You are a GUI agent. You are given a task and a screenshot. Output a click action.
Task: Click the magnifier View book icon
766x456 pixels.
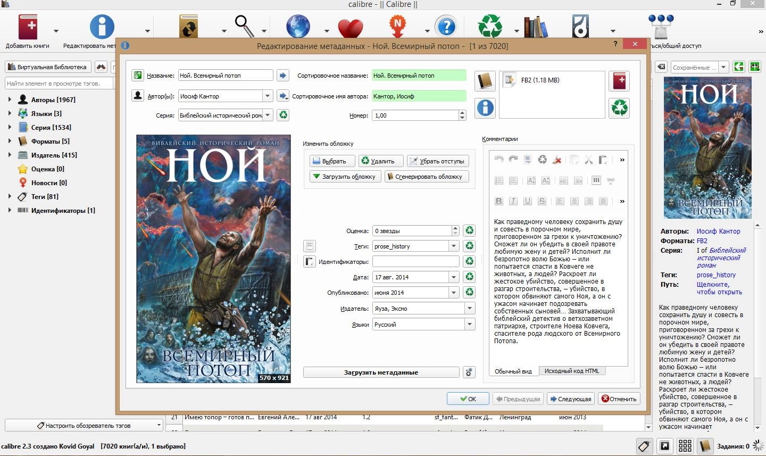(x=244, y=26)
